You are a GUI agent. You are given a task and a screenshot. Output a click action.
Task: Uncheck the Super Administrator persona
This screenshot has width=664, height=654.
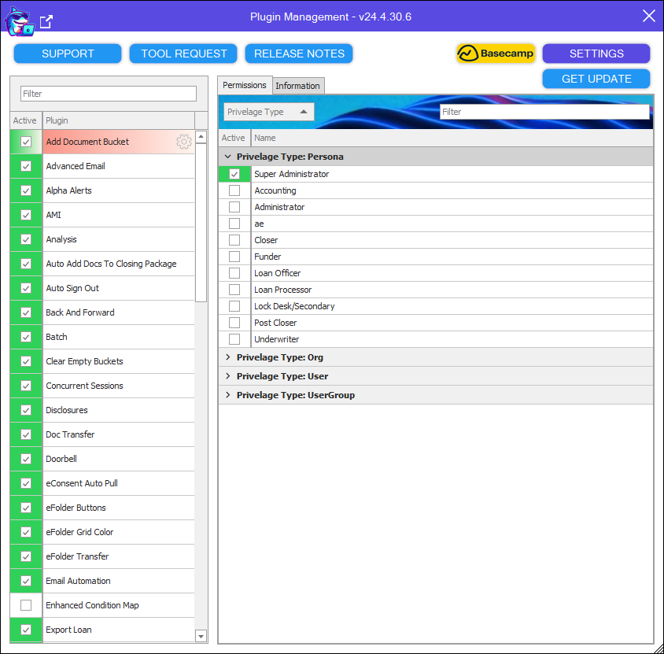click(x=234, y=174)
